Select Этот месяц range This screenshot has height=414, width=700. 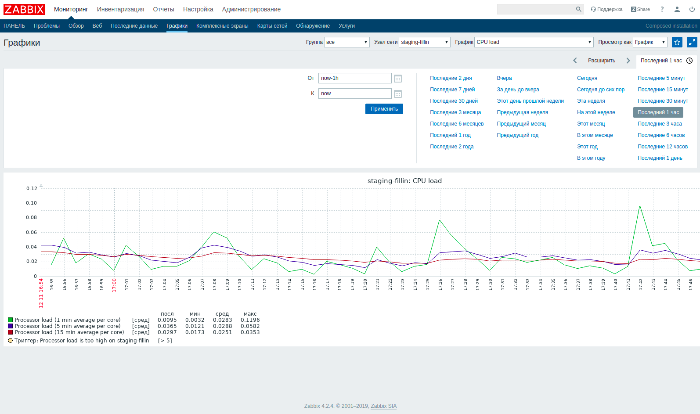point(591,124)
